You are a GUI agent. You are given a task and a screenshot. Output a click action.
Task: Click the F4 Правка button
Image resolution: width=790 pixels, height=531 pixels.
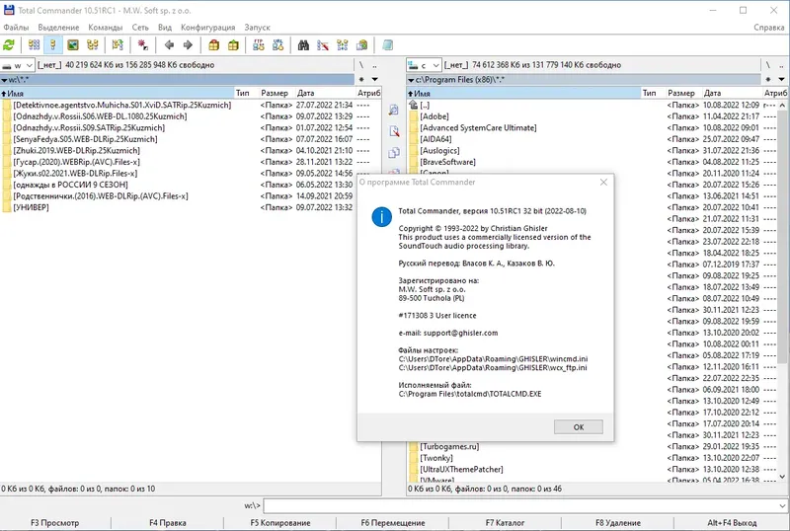[167, 523]
